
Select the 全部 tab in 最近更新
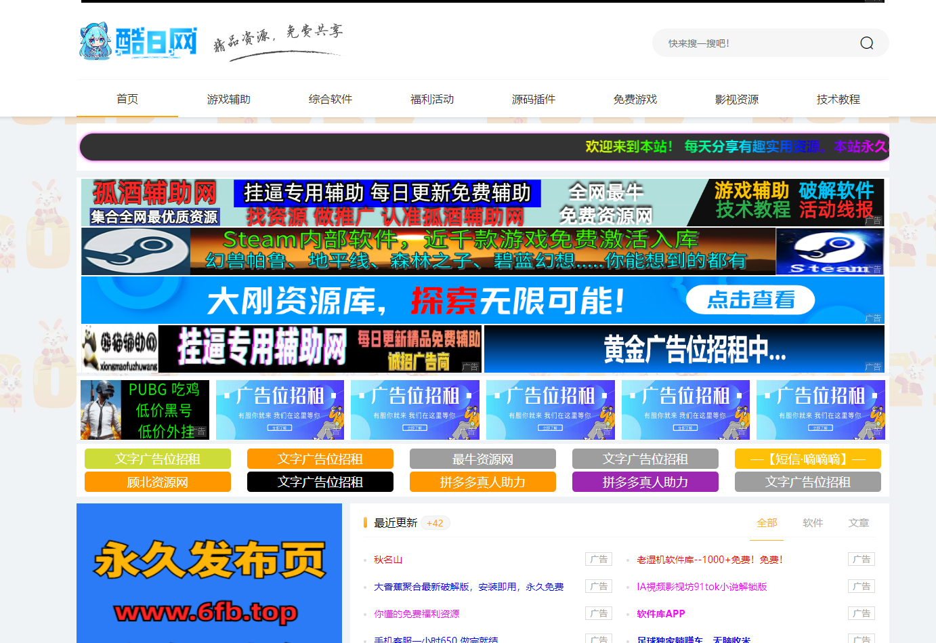[767, 523]
